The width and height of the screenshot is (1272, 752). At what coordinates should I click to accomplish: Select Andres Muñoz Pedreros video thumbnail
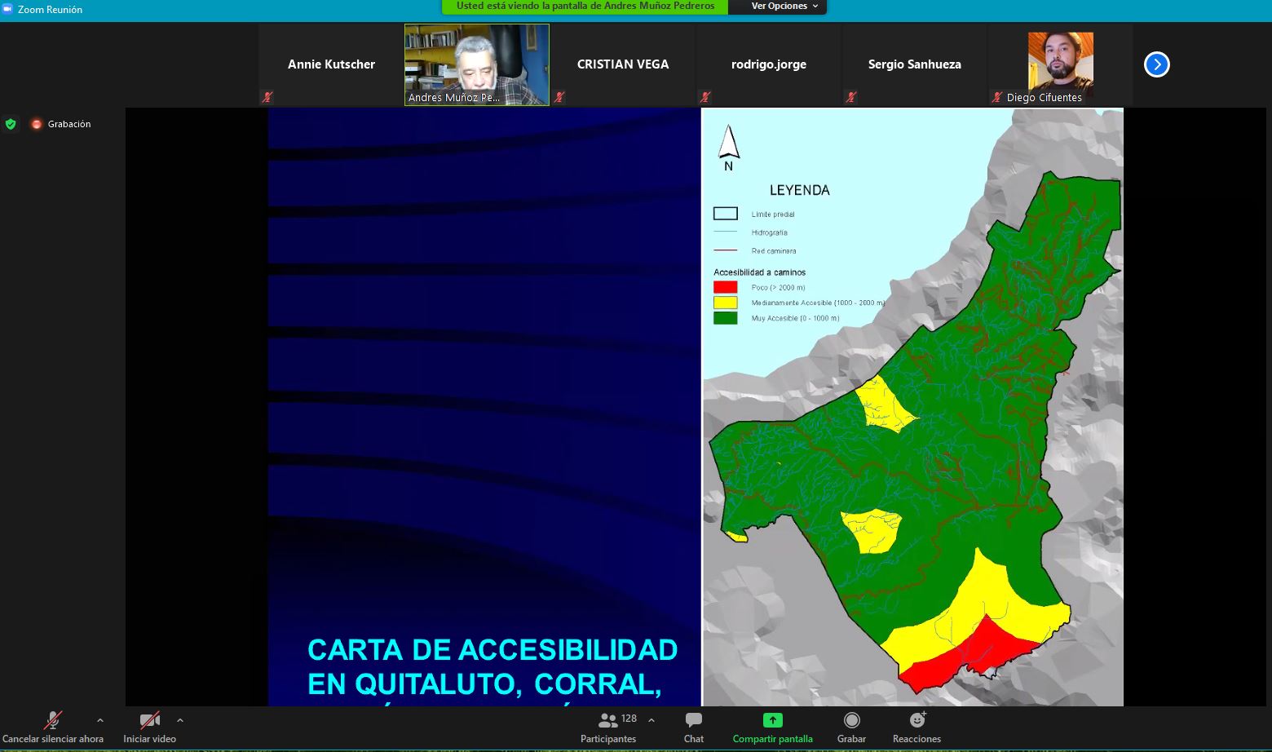click(477, 64)
